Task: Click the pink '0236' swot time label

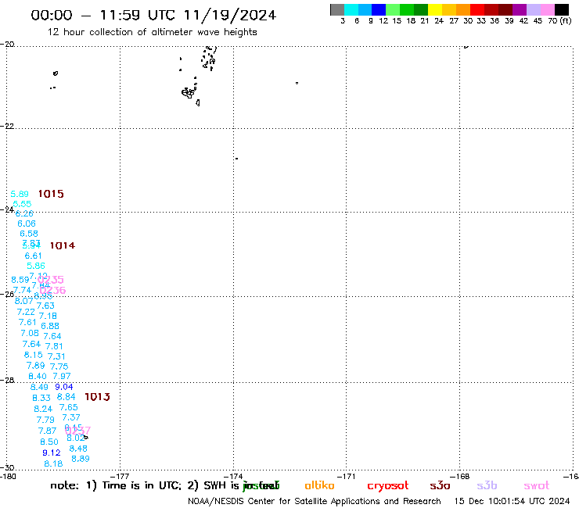Action: (52, 290)
